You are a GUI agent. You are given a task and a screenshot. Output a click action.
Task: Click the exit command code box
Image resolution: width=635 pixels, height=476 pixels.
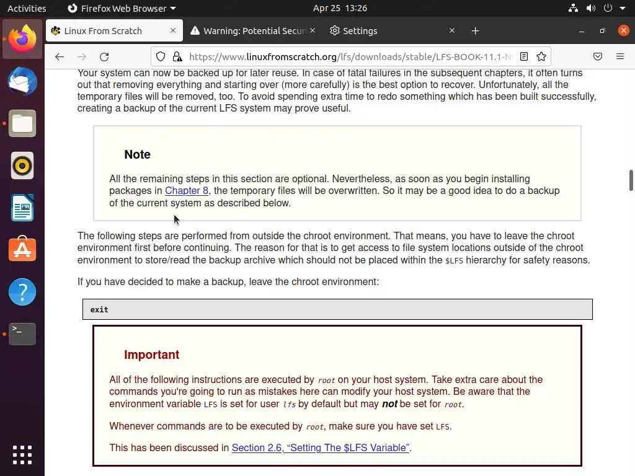pyautogui.click(x=337, y=309)
